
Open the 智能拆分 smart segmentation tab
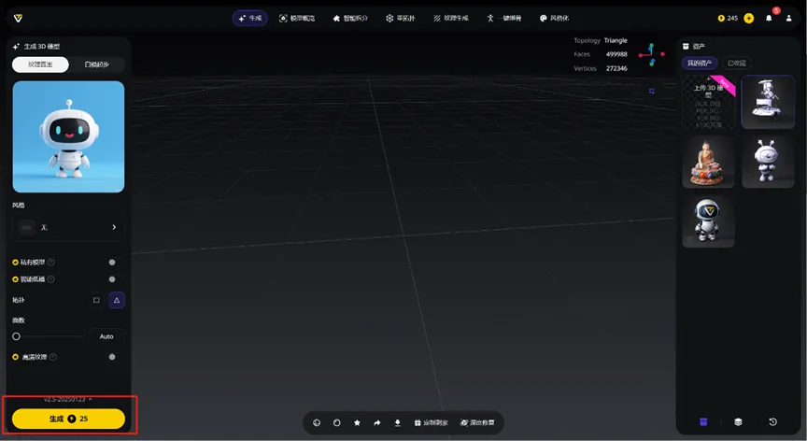(x=350, y=18)
